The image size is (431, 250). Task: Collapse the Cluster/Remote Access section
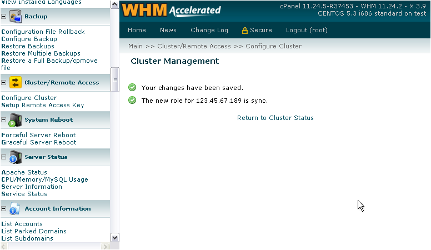[x=3, y=83]
